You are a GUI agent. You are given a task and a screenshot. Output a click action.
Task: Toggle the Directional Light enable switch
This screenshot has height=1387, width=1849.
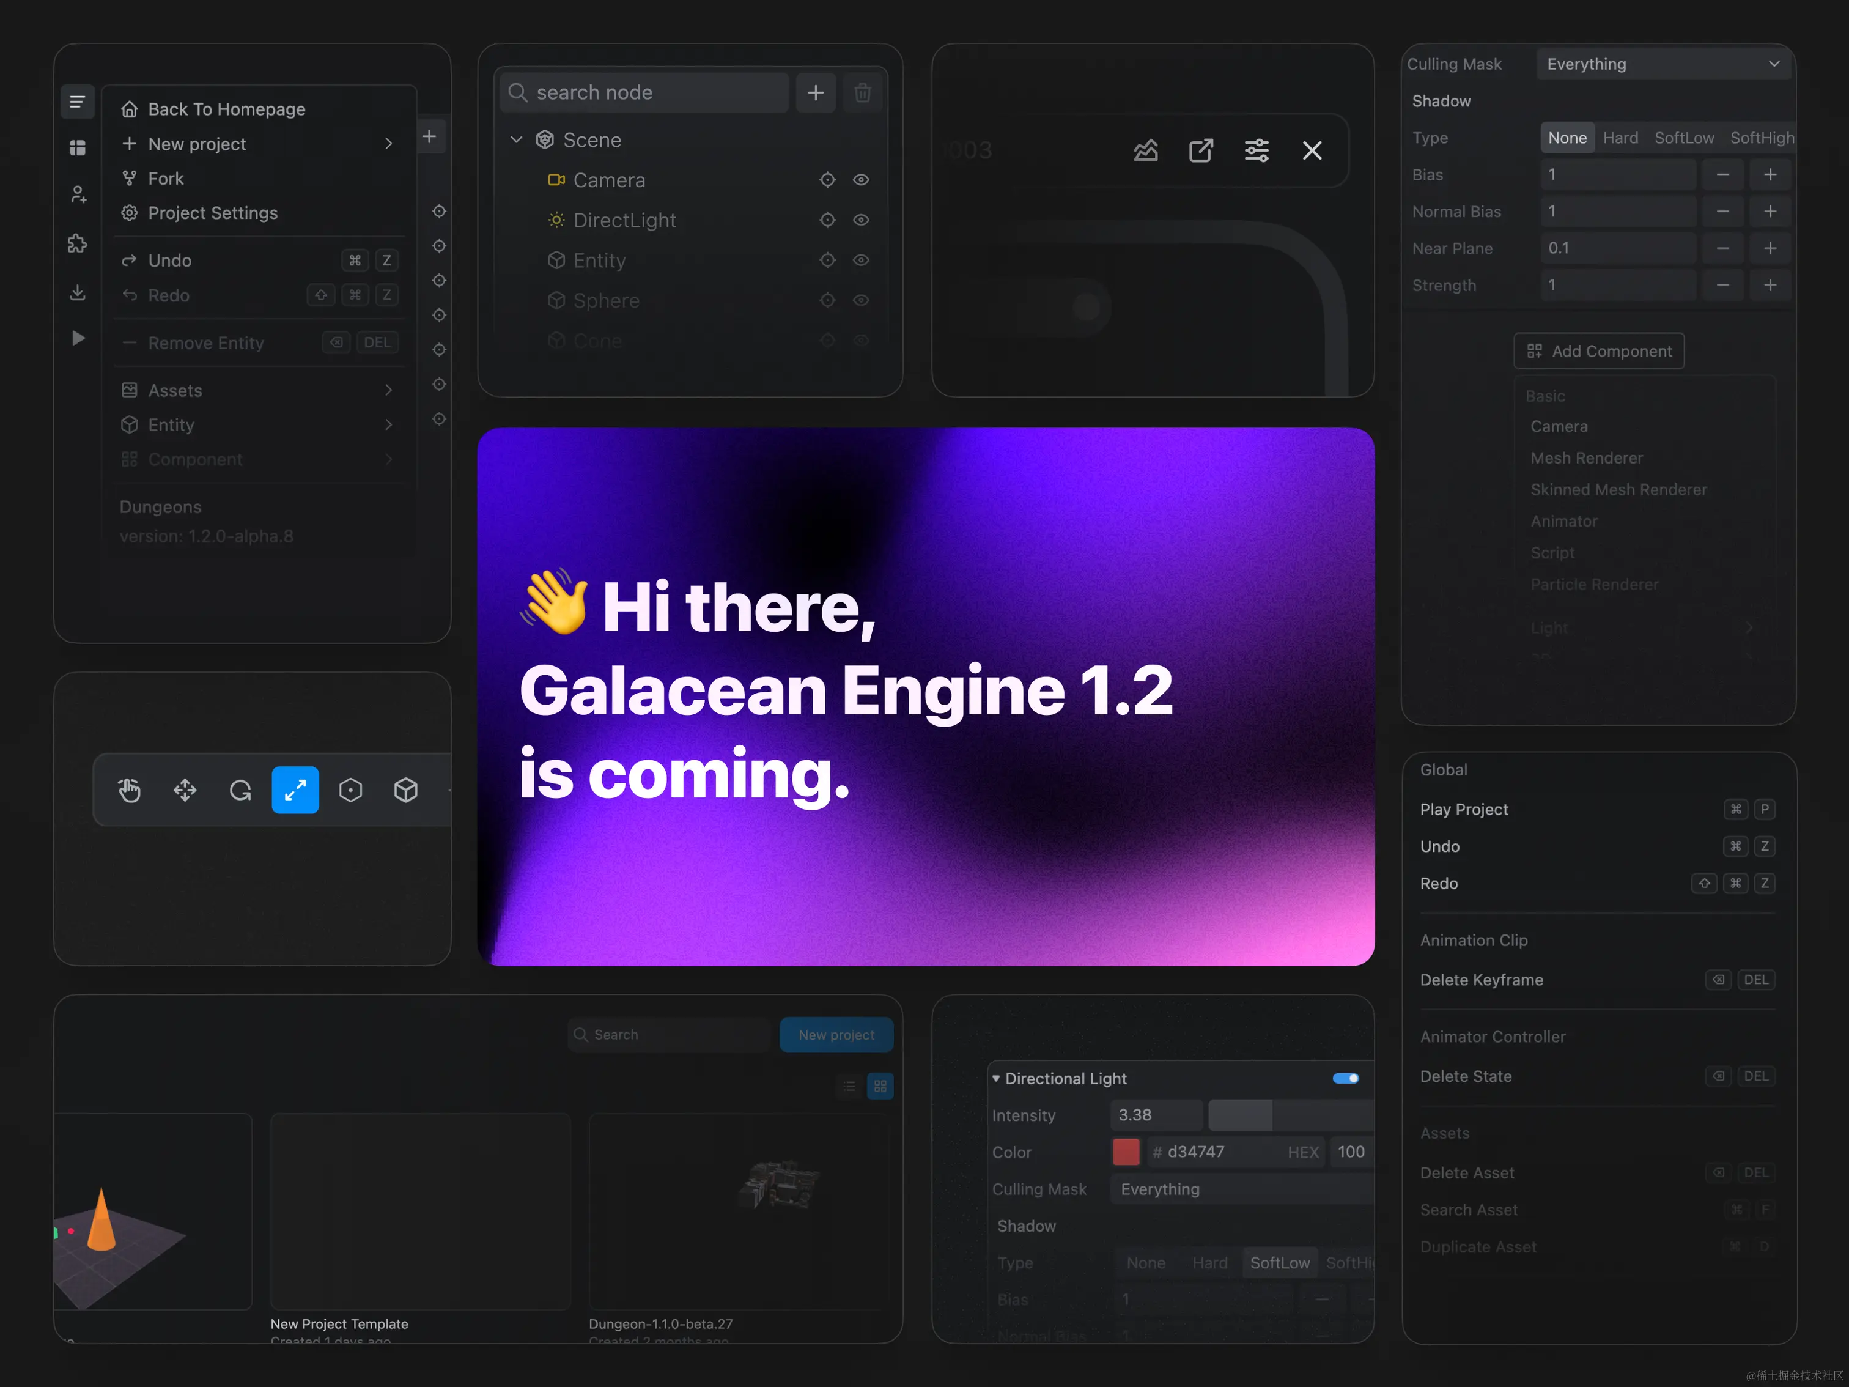[x=1346, y=1079]
